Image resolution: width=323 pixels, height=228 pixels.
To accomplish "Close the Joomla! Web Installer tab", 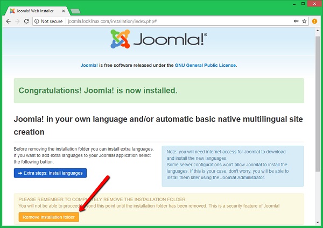I will 64,11.
